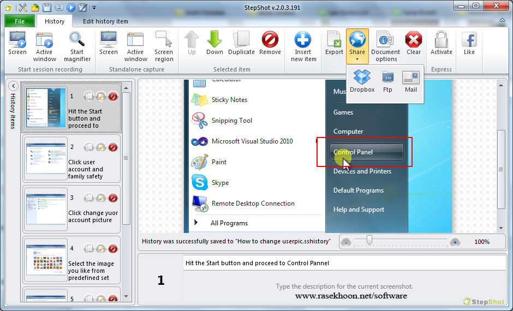Take a standalone Active window capture
Viewport: 513px width, 311px height.
pyautogui.click(x=135, y=46)
